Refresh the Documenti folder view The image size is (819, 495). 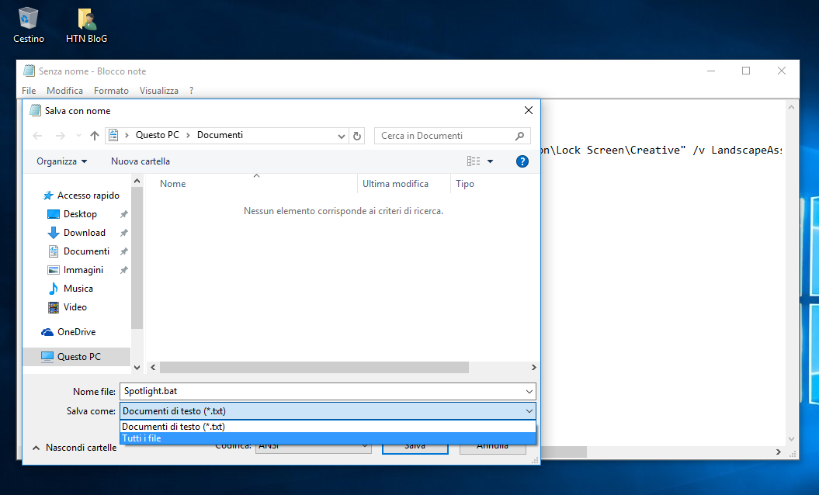[357, 136]
